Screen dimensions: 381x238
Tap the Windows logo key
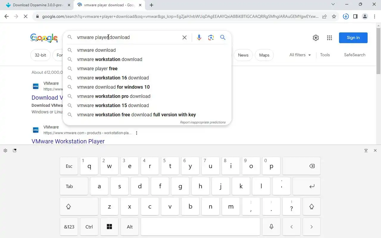pos(109,227)
